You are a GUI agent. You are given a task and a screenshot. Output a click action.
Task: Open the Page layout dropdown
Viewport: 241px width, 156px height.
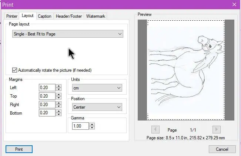(68, 34)
